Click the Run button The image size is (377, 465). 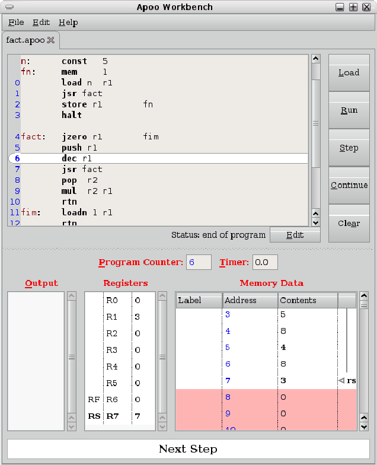click(x=349, y=110)
